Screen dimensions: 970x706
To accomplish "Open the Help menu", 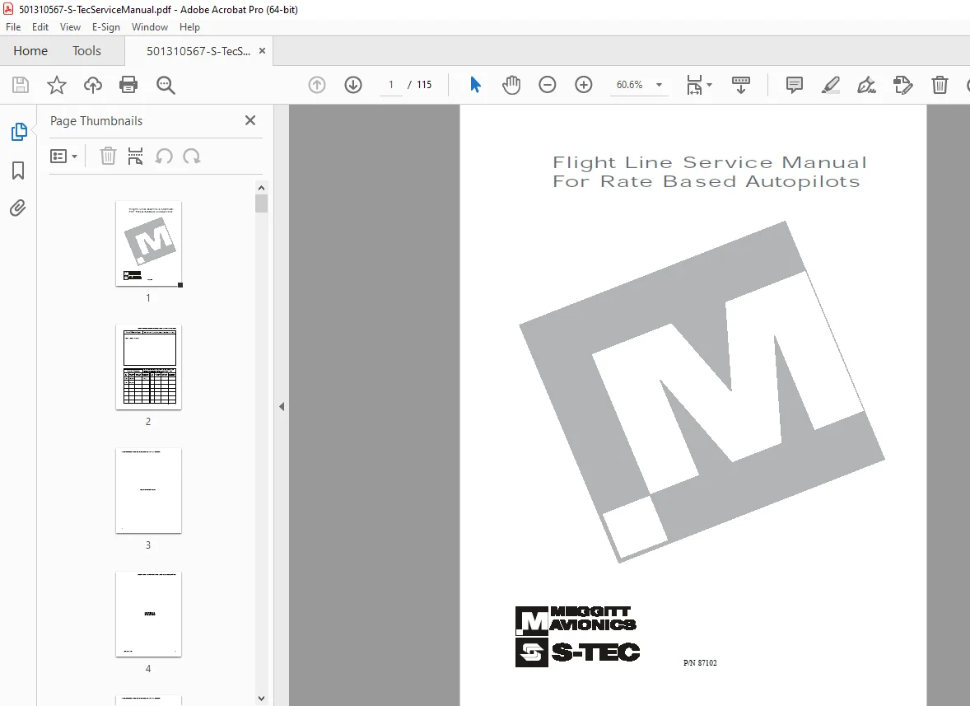I will pos(189,27).
